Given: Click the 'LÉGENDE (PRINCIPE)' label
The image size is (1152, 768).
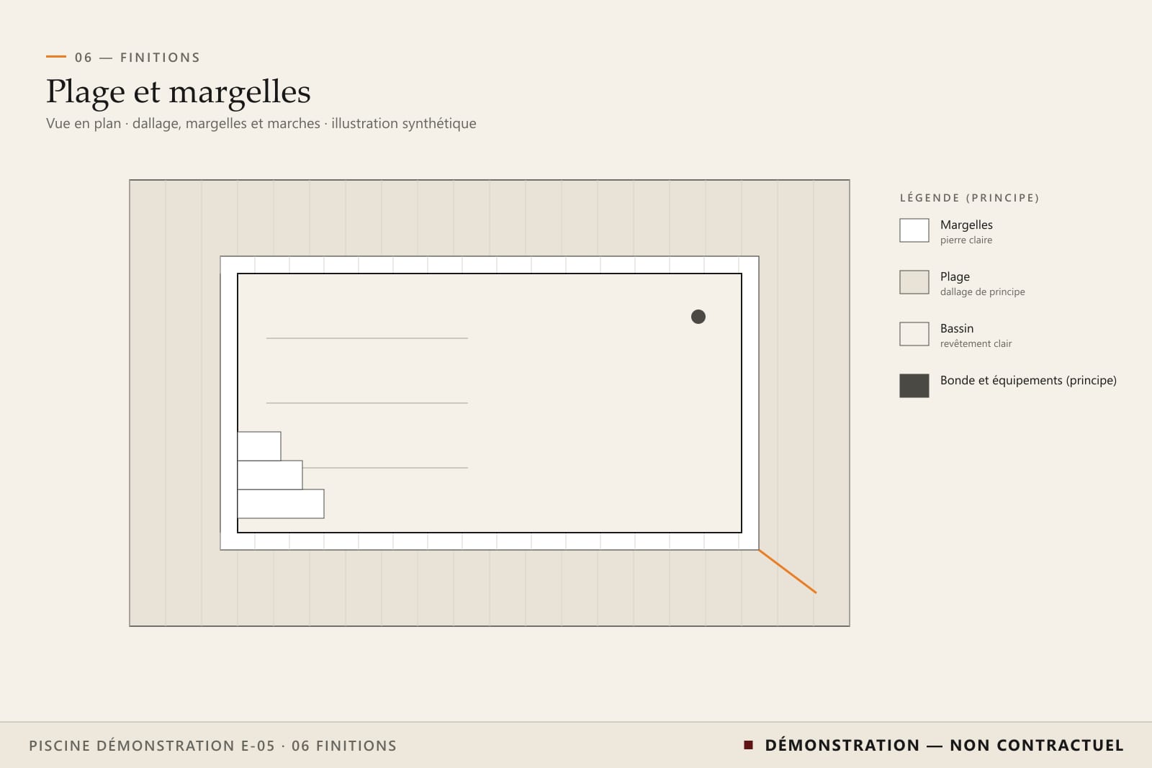Looking at the screenshot, I should pyautogui.click(x=970, y=198).
